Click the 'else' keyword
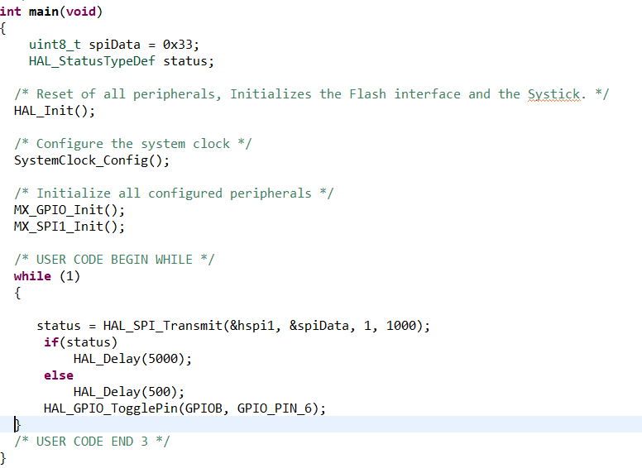 click(59, 375)
